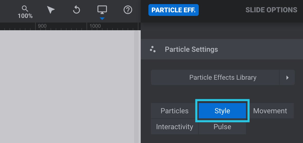Go to the Movement settings tab
This screenshot has height=143, width=303.
pos(270,111)
